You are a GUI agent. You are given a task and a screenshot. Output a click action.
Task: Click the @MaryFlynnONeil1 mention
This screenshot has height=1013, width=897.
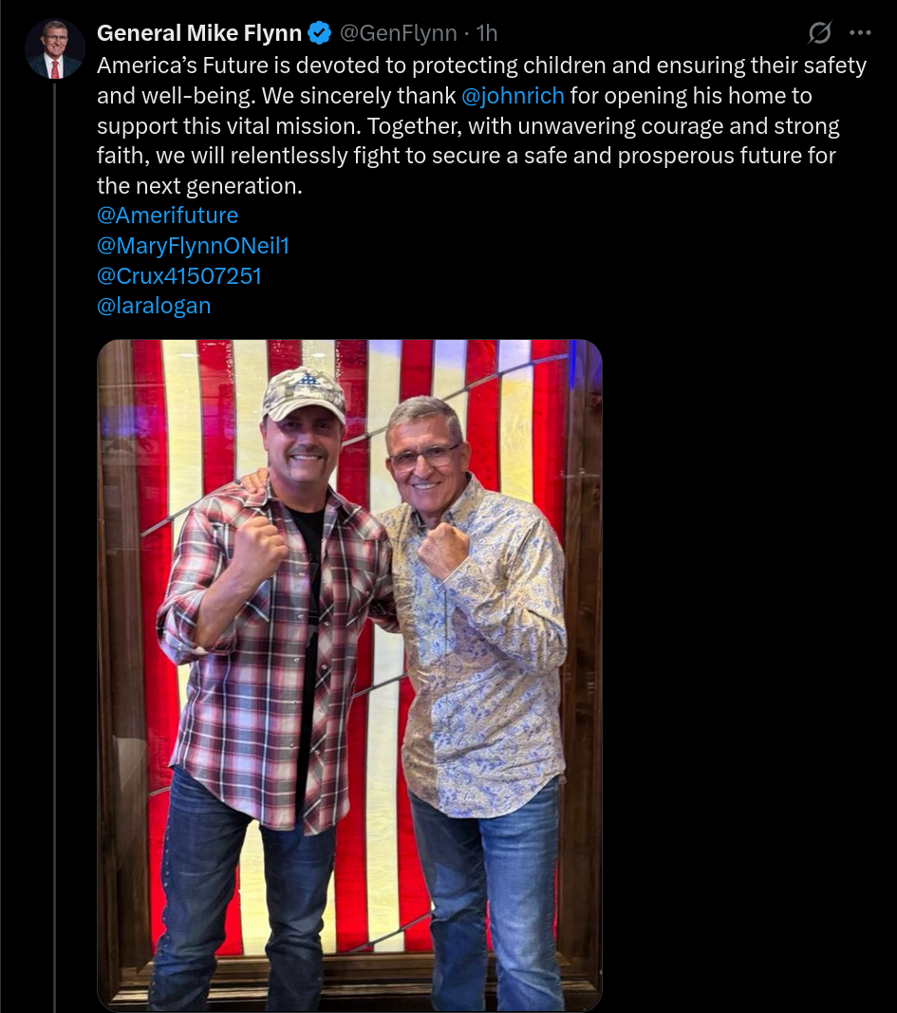click(193, 246)
